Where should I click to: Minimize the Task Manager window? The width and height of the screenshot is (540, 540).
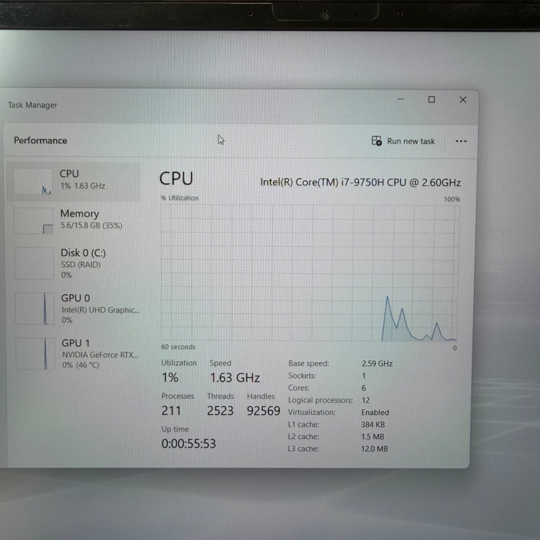point(401,99)
